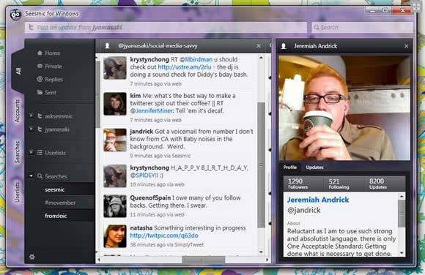The height and width of the screenshot is (275, 425).
Task: Click the Sent folder icon
Action: (40, 92)
